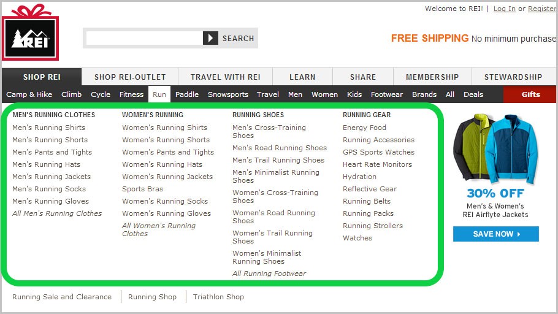558x314 pixels.
Task: Open Men's Minimalist Running Shoes link
Action: (276, 176)
